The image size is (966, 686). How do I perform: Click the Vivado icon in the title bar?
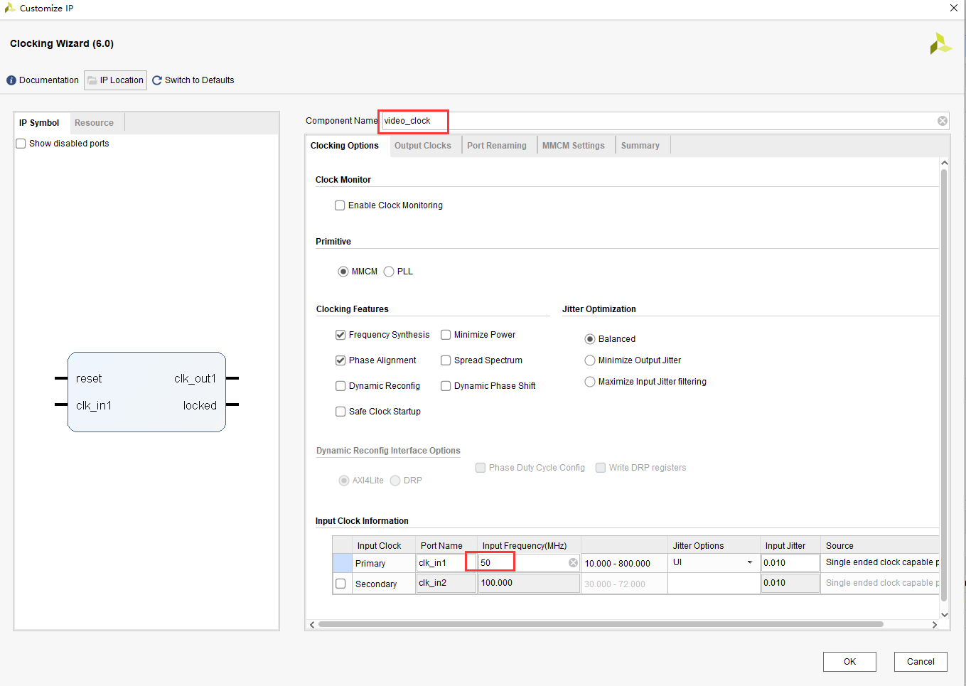pos(10,8)
